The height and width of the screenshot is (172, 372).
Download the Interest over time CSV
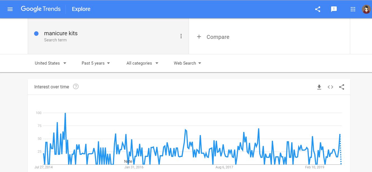click(319, 87)
